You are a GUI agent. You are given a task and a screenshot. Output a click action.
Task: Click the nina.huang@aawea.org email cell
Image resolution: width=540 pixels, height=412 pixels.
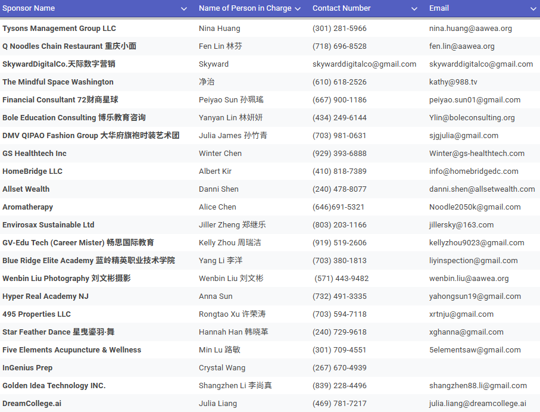point(470,29)
